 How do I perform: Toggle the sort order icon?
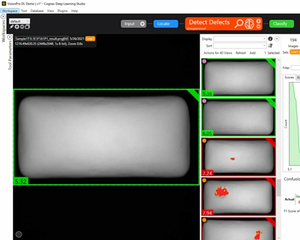[270, 46]
